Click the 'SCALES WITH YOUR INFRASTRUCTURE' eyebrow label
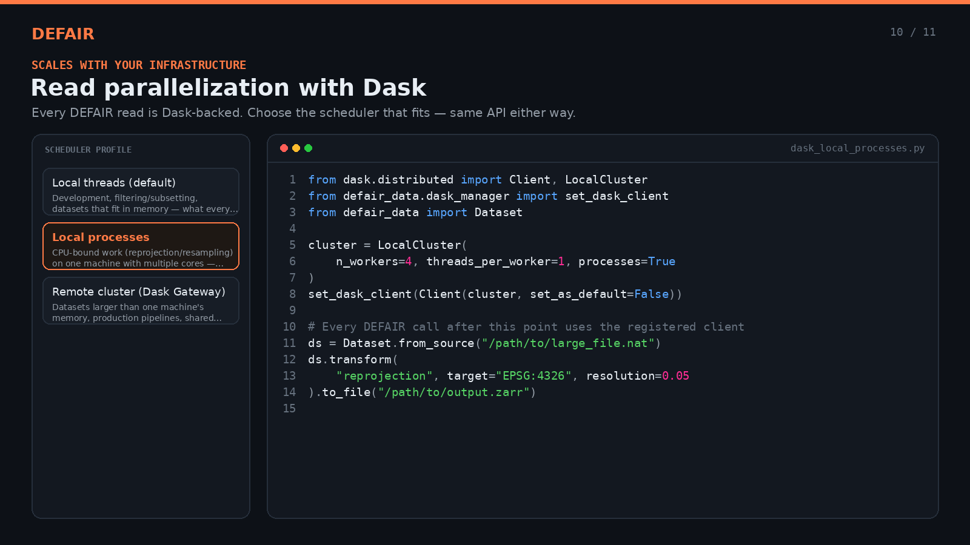The height and width of the screenshot is (545, 970). coord(139,65)
